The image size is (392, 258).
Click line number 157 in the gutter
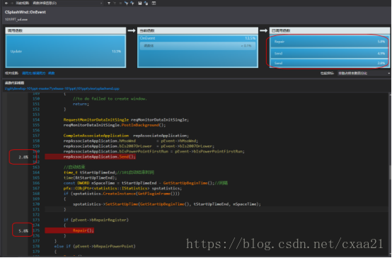(36, 136)
